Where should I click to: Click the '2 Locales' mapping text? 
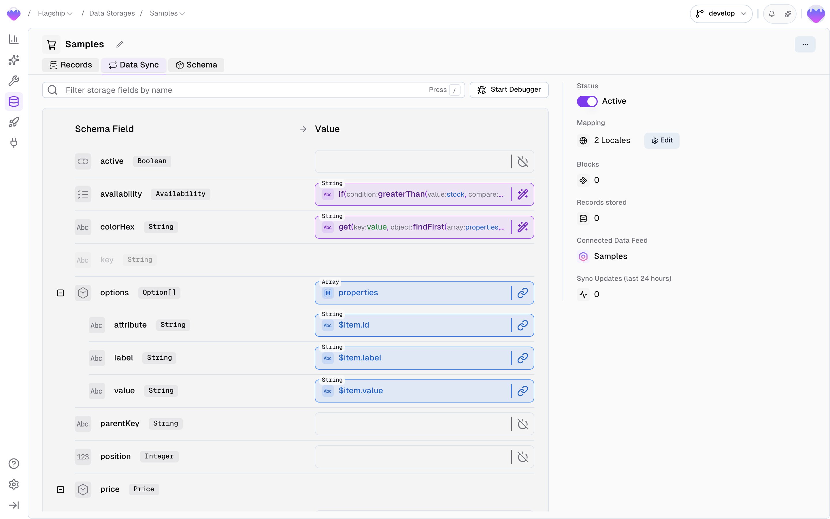612,140
